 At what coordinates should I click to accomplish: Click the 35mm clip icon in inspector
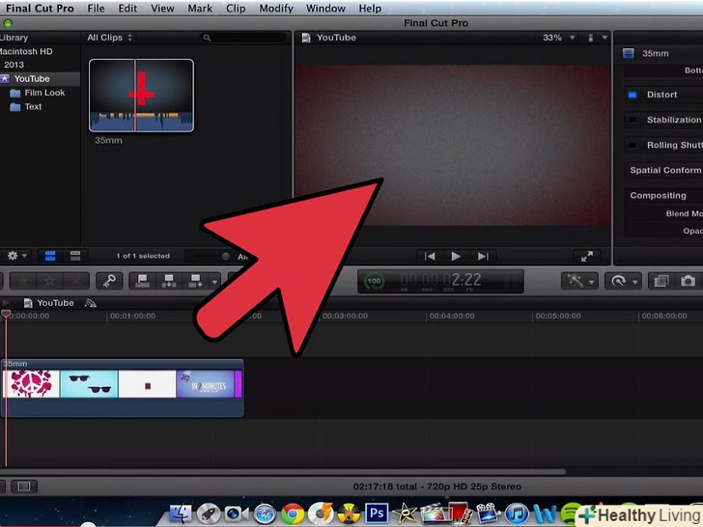[x=629, y=54]
